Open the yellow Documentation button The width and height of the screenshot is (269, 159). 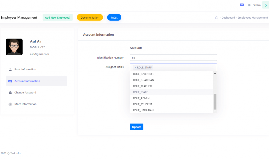coord(90,18)
